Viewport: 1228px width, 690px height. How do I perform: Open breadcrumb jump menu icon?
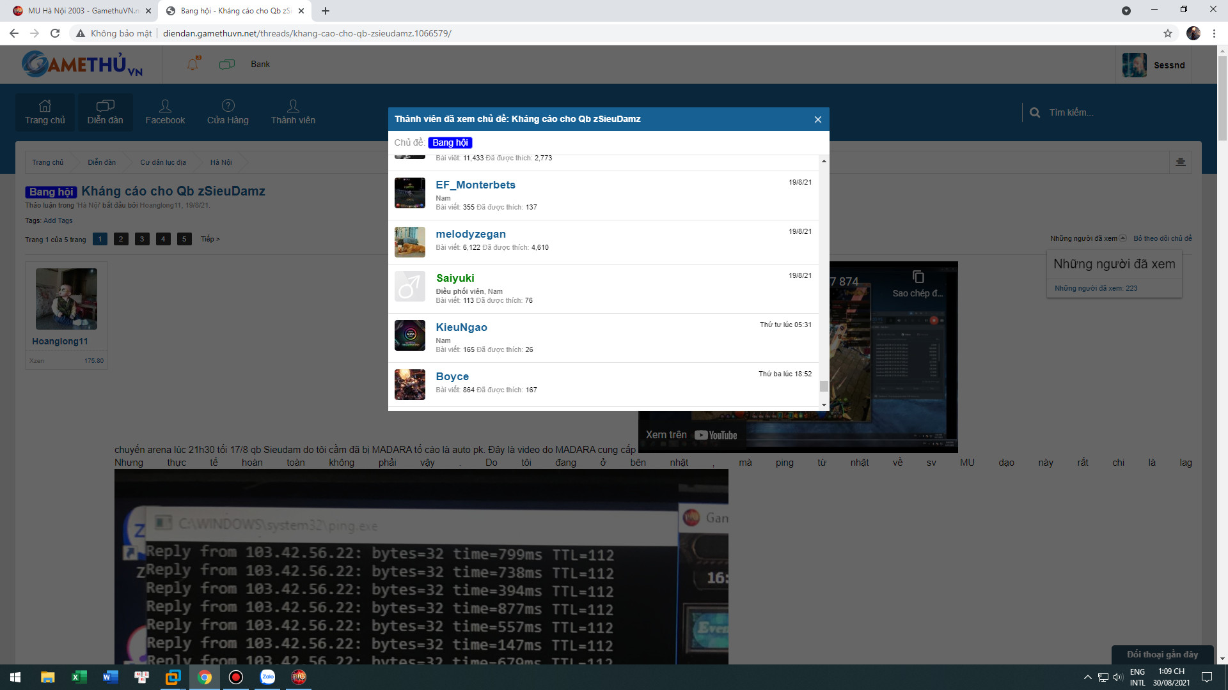click(x=1180, y=162)
